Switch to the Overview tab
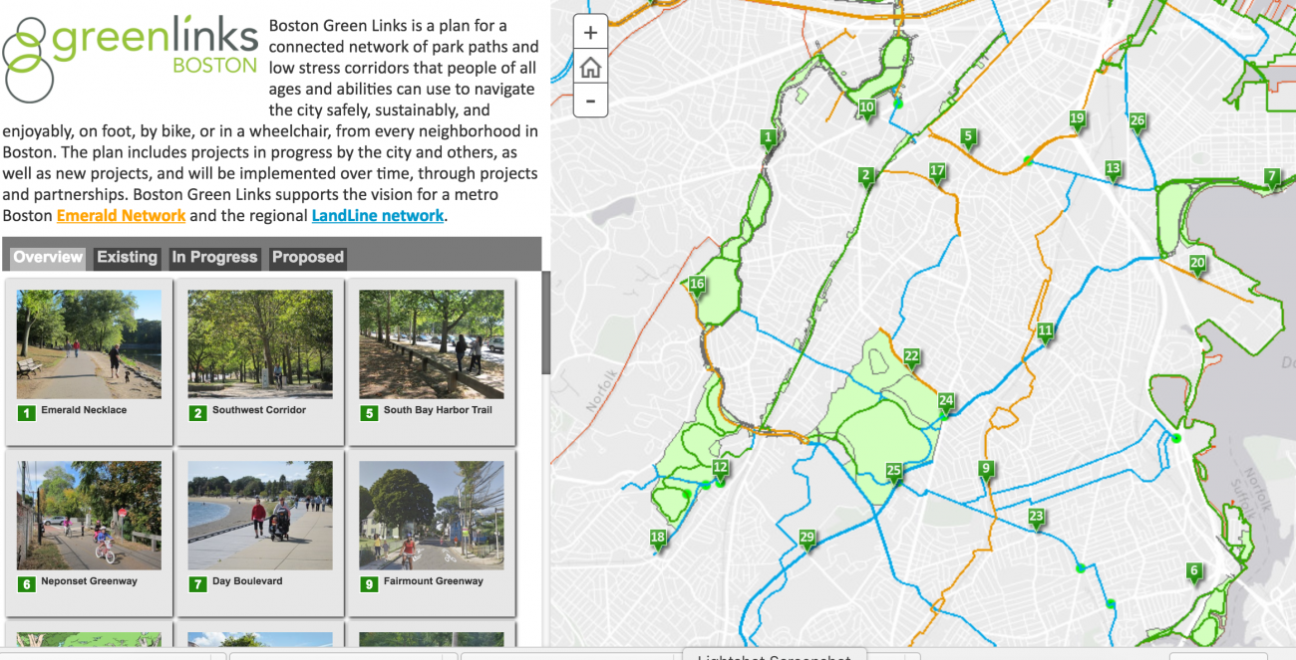Image resolution: width=1296 pixels, height=660 pixels. click(x=48, y=258)
